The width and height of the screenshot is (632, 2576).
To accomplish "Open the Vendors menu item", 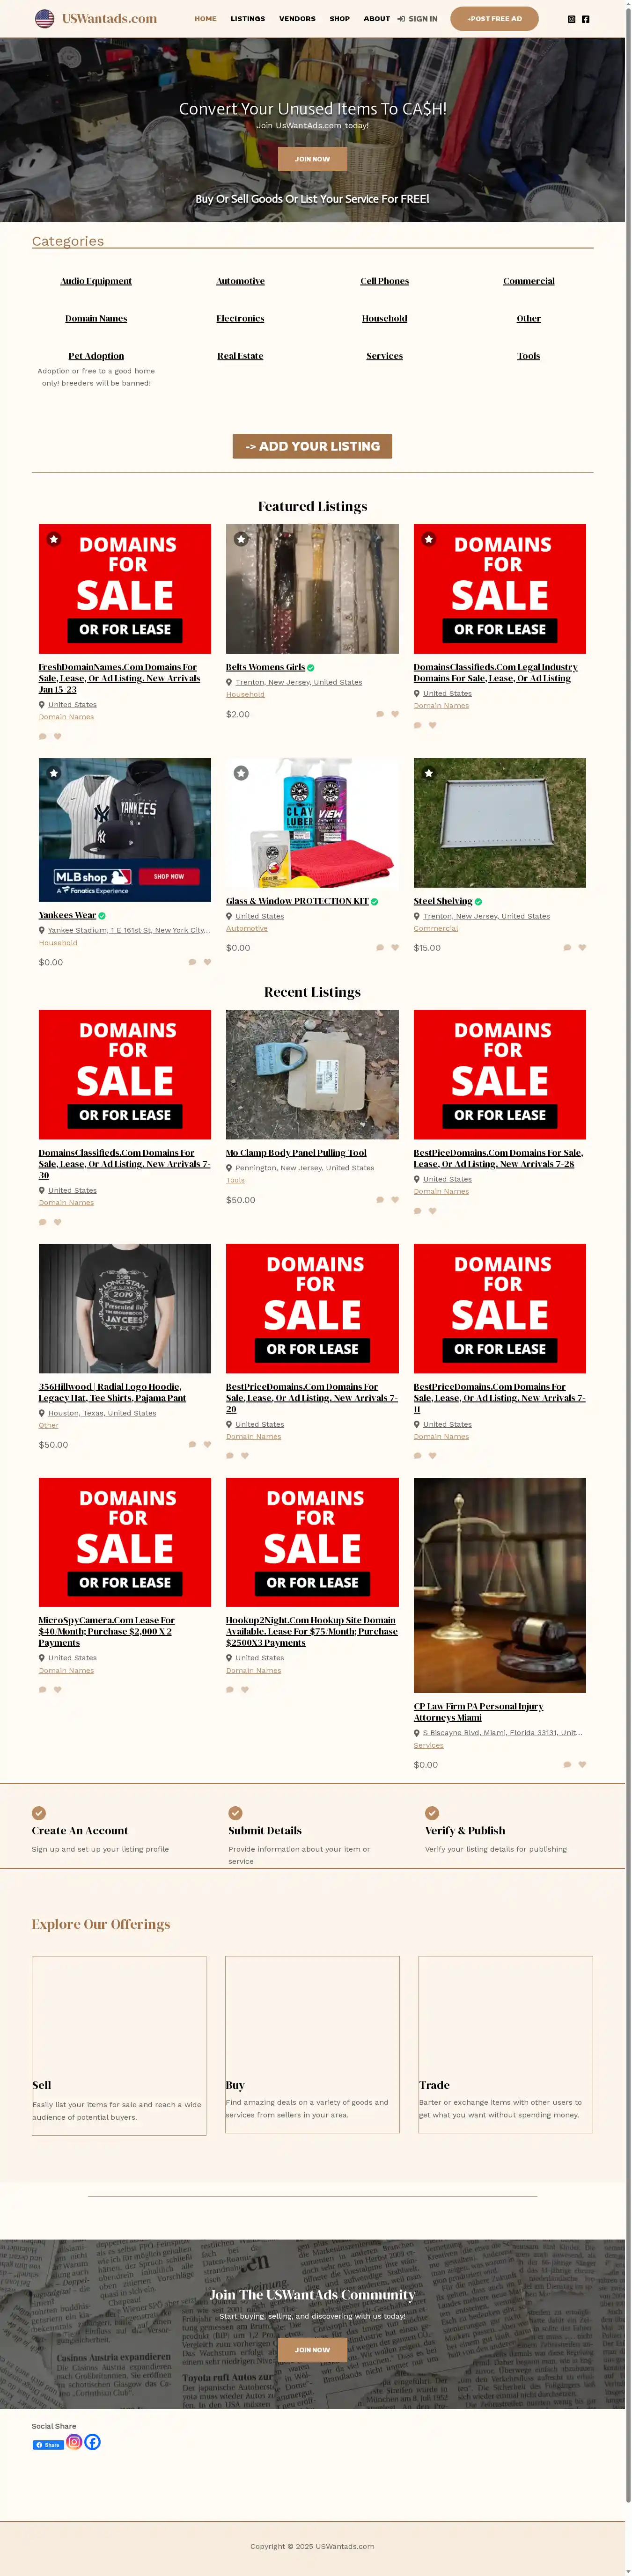I will (x=297, y=19).
